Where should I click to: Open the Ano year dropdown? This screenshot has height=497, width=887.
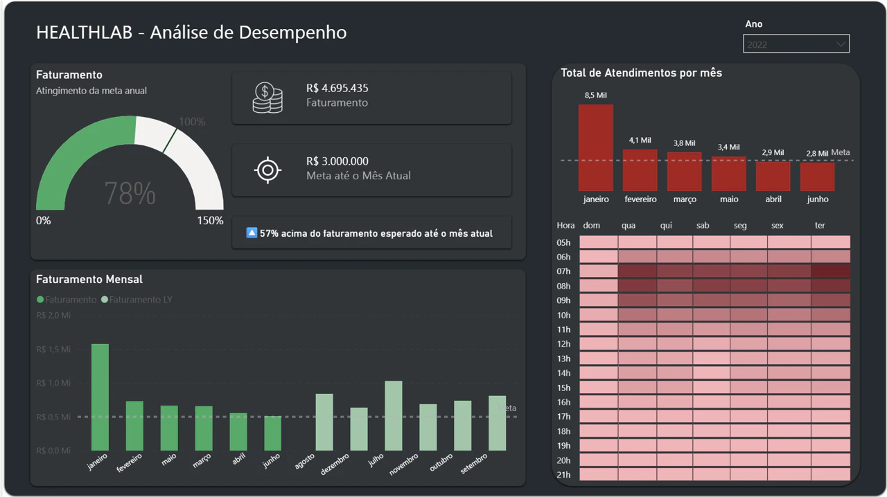[797, 44]
